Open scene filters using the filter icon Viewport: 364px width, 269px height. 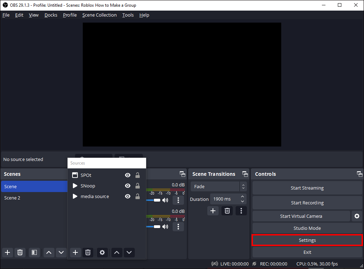34,252
